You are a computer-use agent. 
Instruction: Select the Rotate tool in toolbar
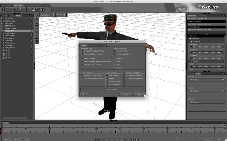[7, 9]
